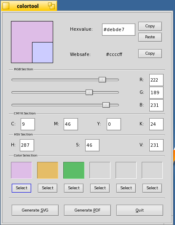This screenshot has width=175, height=225.
Task: Copy the Websafe color value
Action: coord(150,53)
